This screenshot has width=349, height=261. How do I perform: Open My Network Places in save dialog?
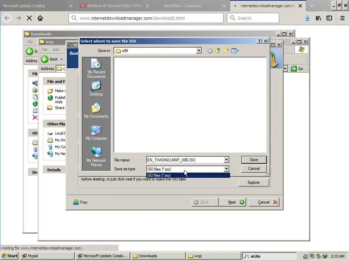pos(96,157)
